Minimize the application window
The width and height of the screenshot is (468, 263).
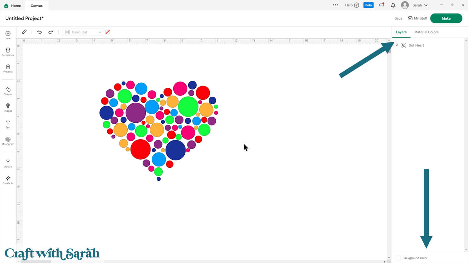pos(441,5)
